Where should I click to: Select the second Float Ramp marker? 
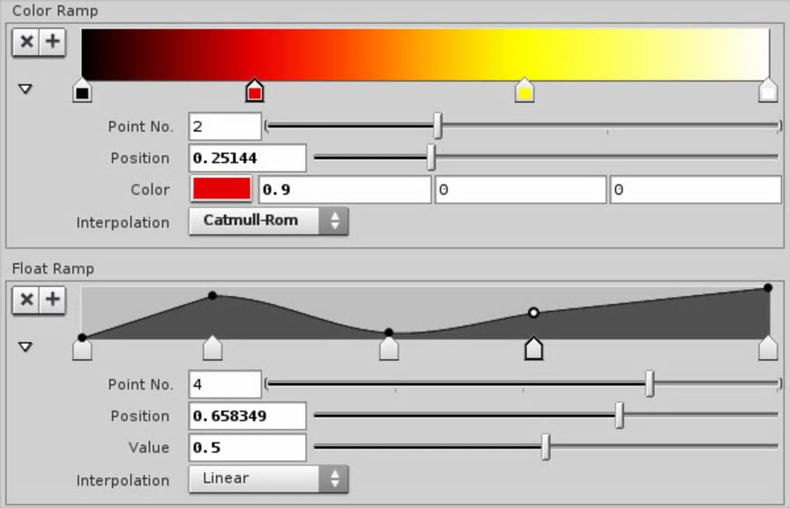point(213,348)
